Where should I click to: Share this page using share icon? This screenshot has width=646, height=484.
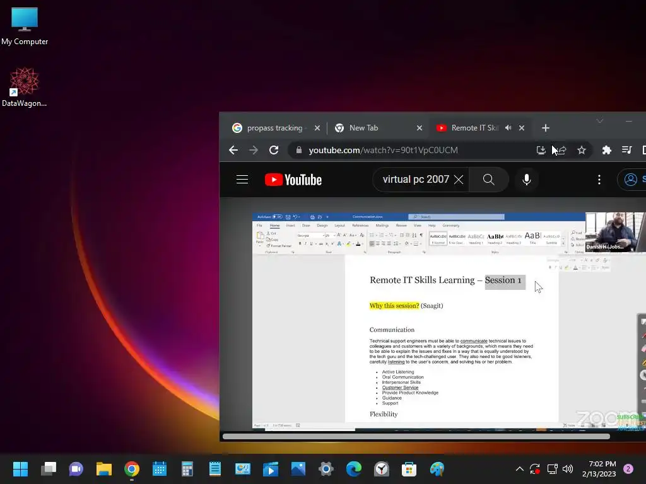[561, 150]
